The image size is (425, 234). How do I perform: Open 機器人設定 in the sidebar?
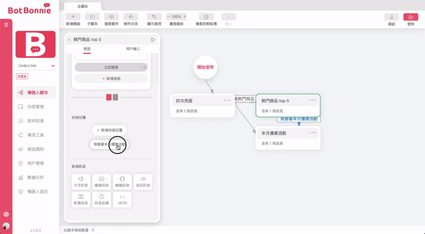[x=36, y=192]
